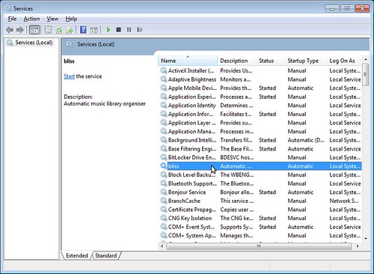This screenshot has width=374, height=274.
Task: Click the Back arrow toolbar icon
Action: (x=10, y=30)
